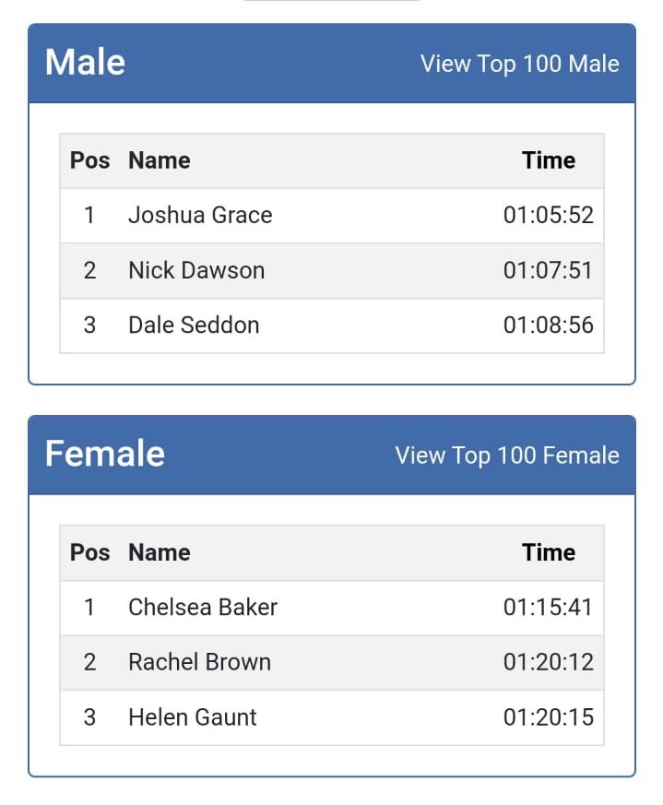The image size is (663, 805).
Task: Click the Name column header in Female table
Action: [159, 552]
